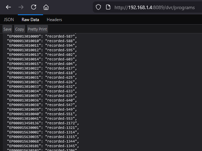Image resolution: width=202 pixels, height=151 pixels.
Task: Click the key "EP000013010009"
Action: (x=24, y=37)
